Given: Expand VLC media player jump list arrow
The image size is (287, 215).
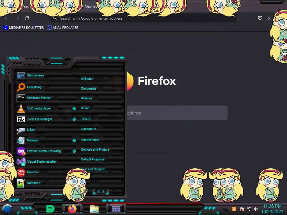Looking at the screenshot, I should coord(74,109).
